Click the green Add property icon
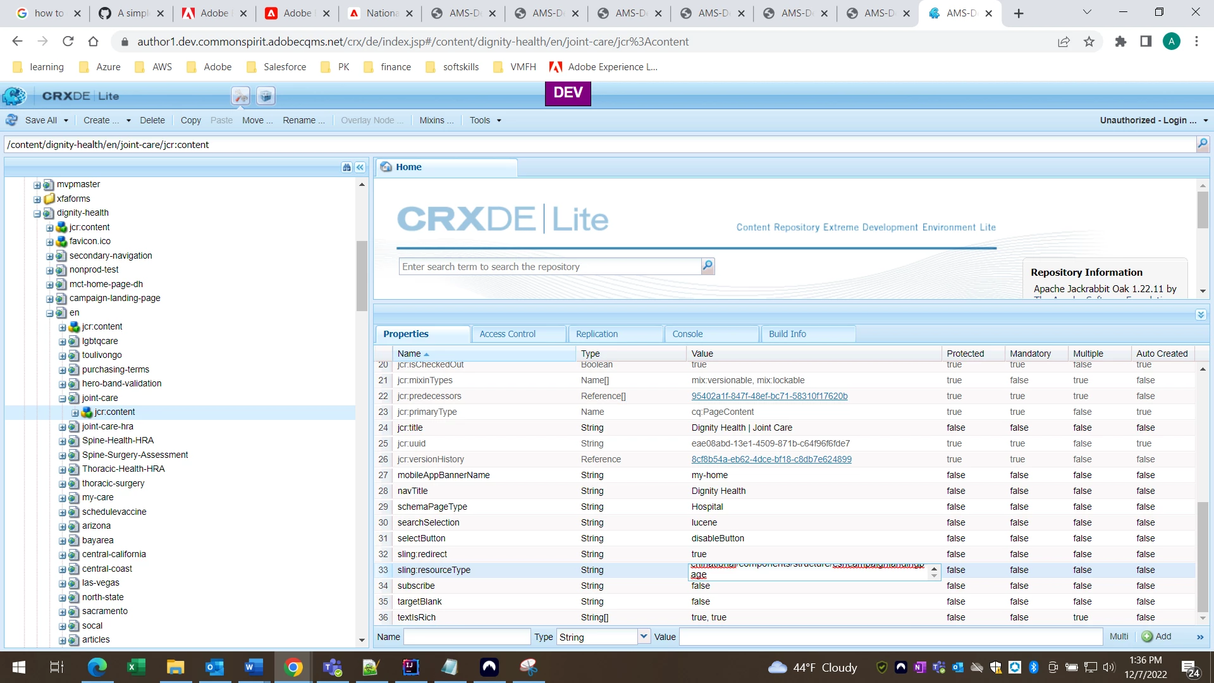 1147,637
